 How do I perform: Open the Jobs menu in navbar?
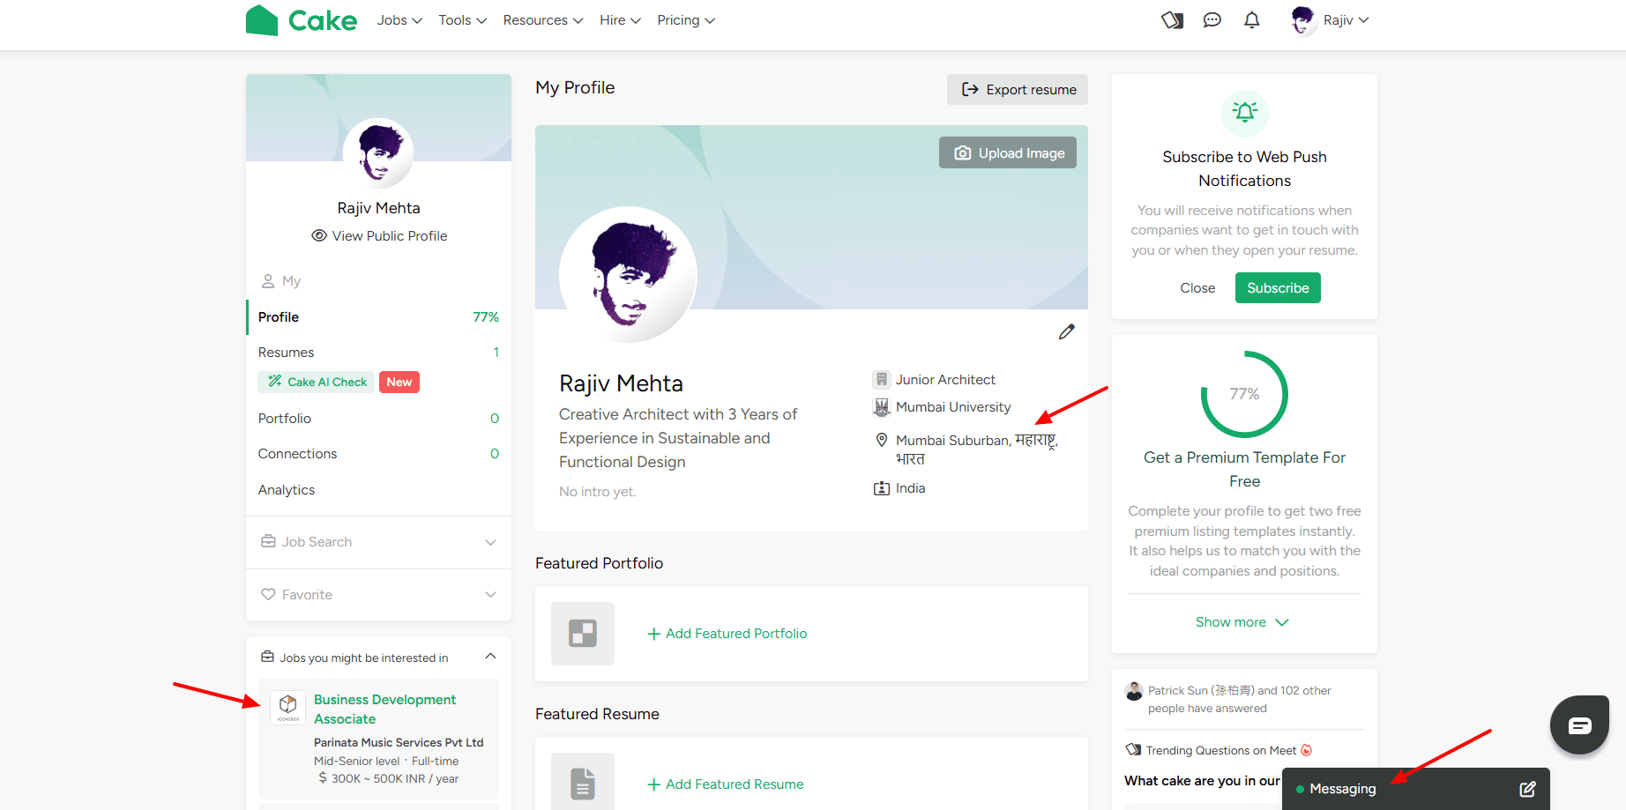click(399, 19)
